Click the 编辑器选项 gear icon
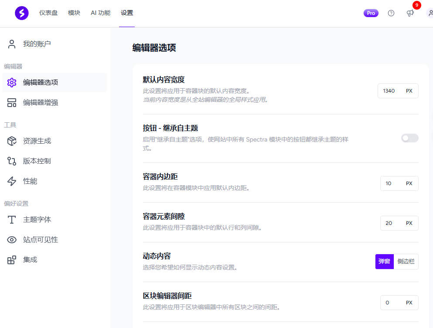The width and height of the screenshot is (433, 328). [x=12, y=83]
